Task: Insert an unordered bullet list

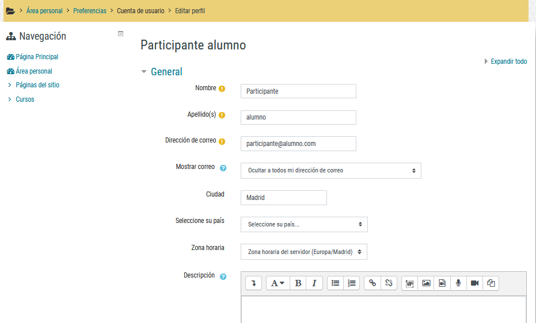Action: (336, 283)
